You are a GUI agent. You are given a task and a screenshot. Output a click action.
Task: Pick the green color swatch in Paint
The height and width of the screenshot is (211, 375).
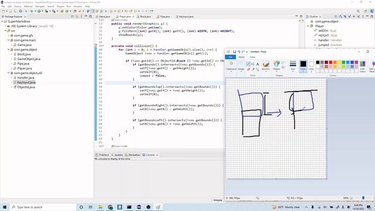point(343,63)
